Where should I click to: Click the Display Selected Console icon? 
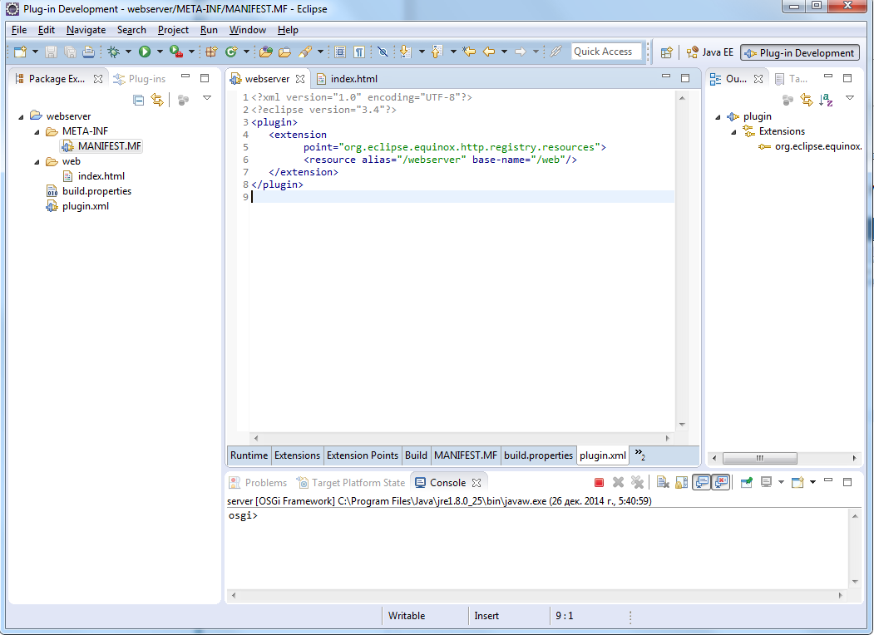tap(767, 482)
